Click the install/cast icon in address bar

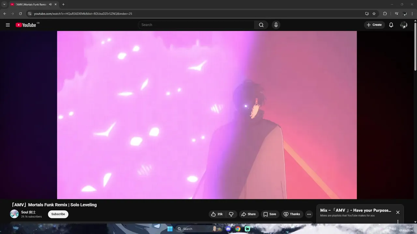[367, 14]
